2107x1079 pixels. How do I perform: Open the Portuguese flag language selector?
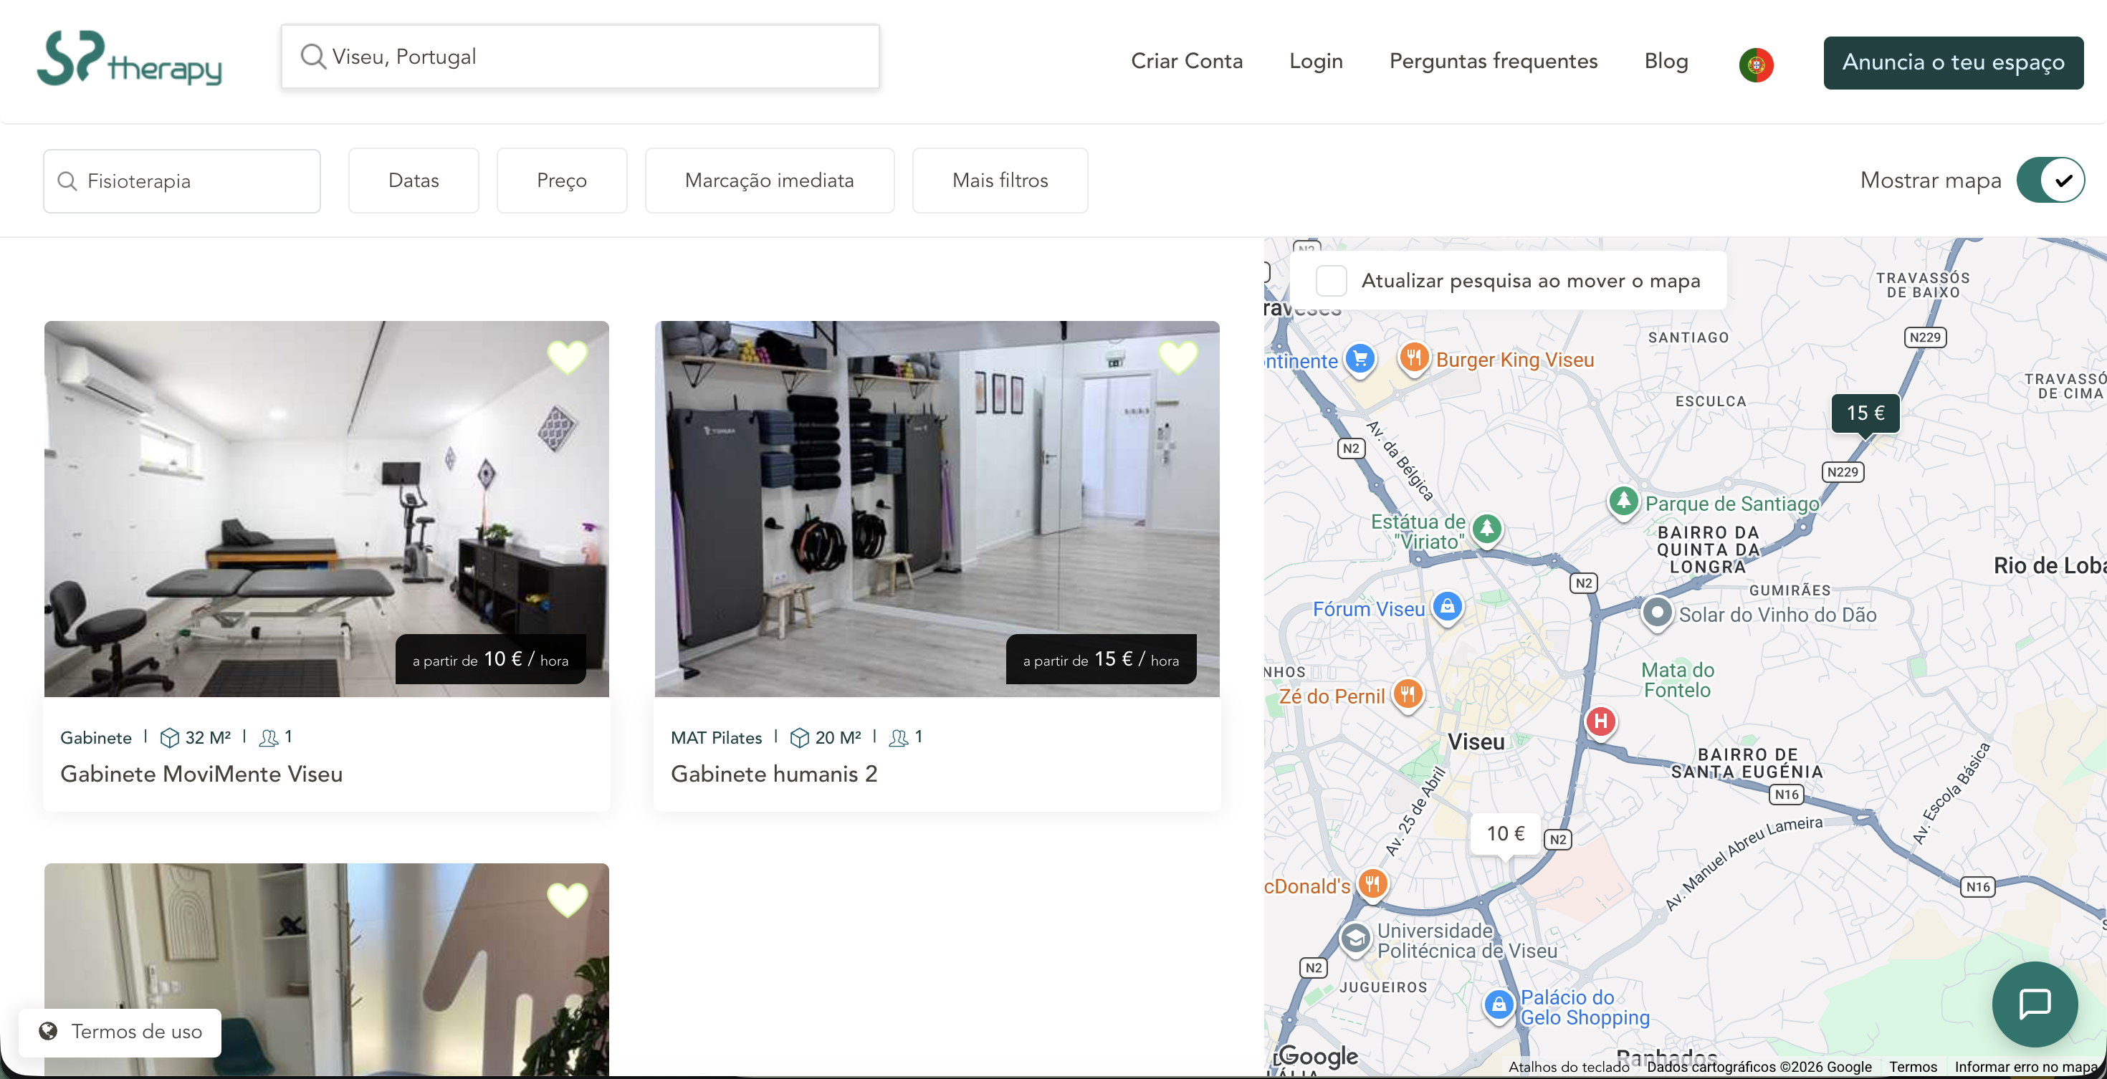1755,64
